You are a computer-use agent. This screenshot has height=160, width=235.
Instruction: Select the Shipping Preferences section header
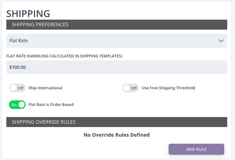[x=117, y=24]
